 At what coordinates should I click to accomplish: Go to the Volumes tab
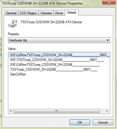(46, 13)
